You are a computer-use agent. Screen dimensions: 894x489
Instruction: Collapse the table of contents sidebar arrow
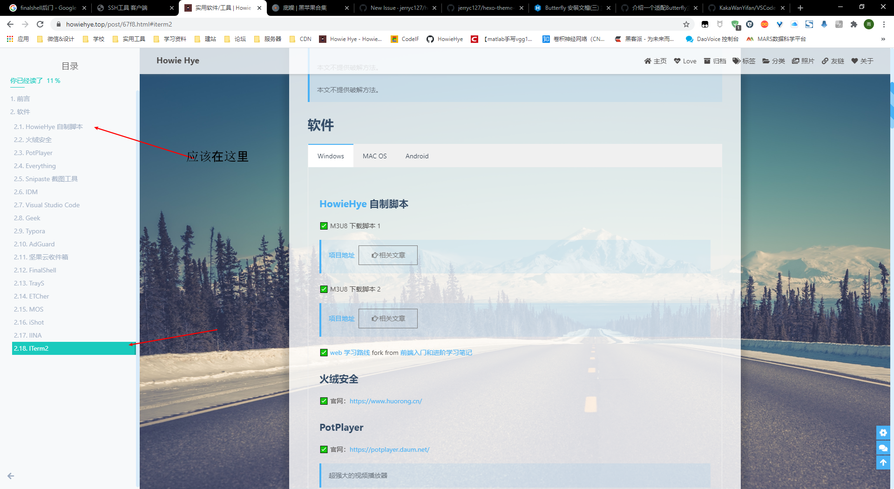pyautogui.click(x=11, y=476)
